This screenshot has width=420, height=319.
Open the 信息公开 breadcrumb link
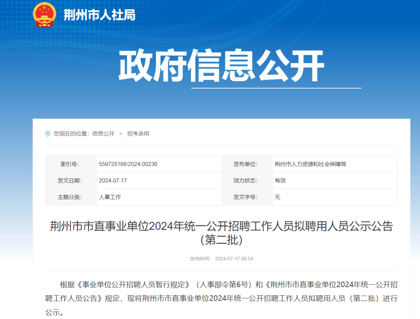point(103,134)
